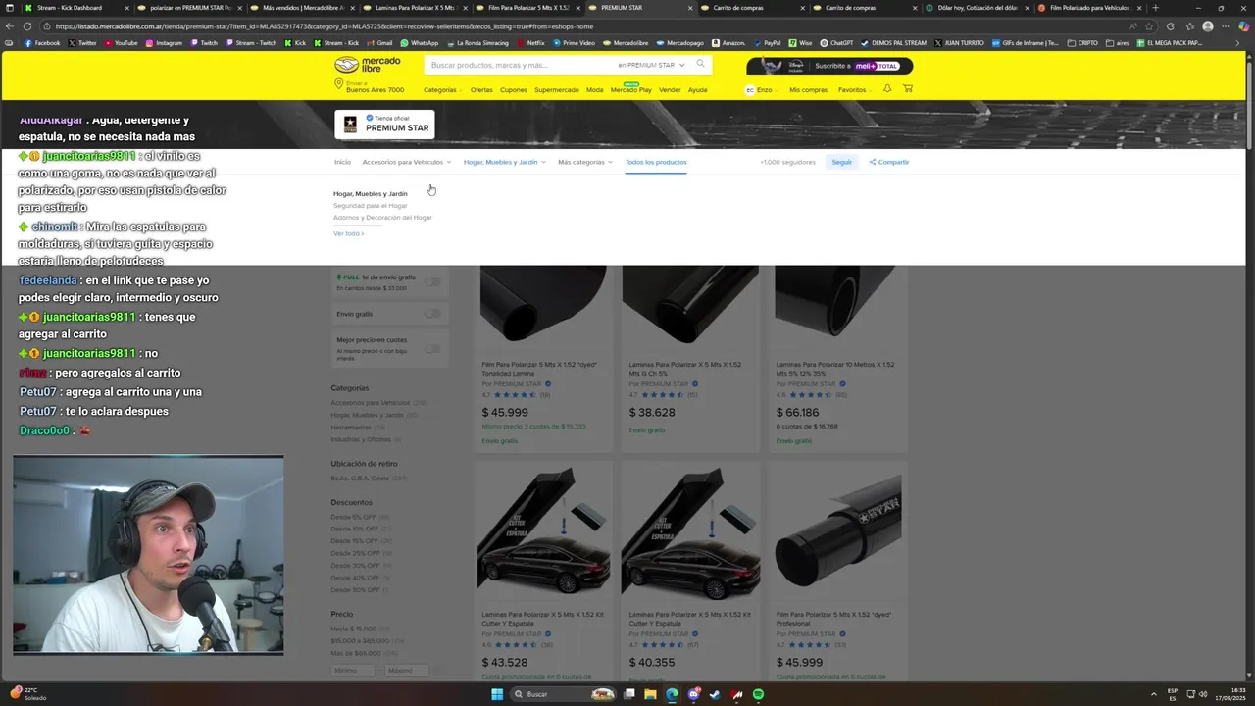
Task: Open the Facebook bookmark
Action: [42, 43]
